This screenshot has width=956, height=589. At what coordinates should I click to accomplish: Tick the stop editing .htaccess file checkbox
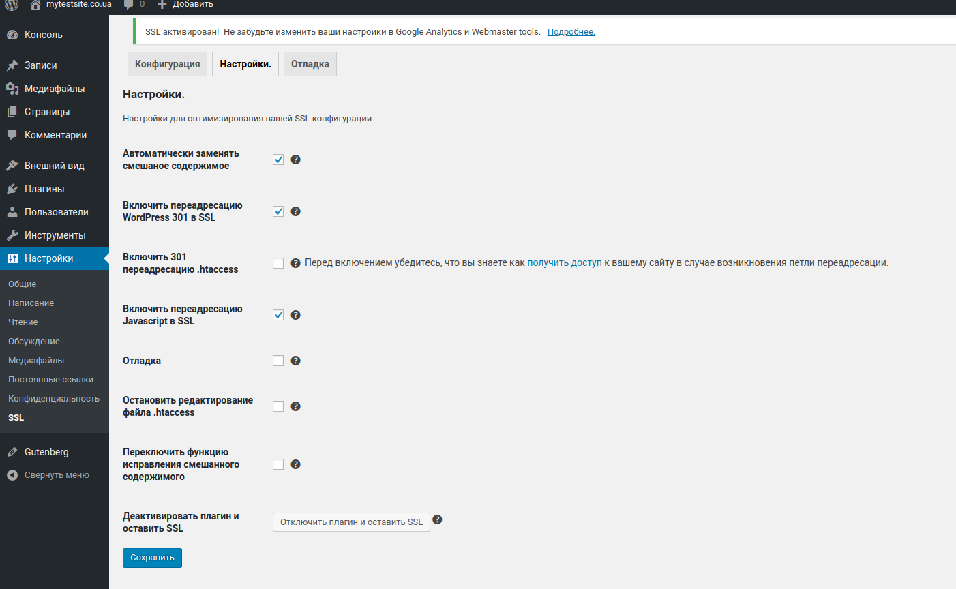278,406
